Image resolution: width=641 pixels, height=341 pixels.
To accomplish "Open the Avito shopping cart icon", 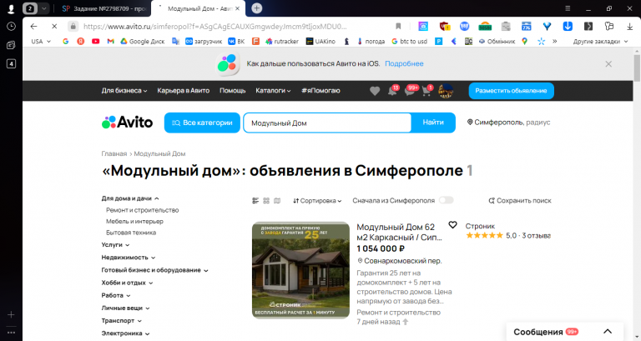I will 426,91.
